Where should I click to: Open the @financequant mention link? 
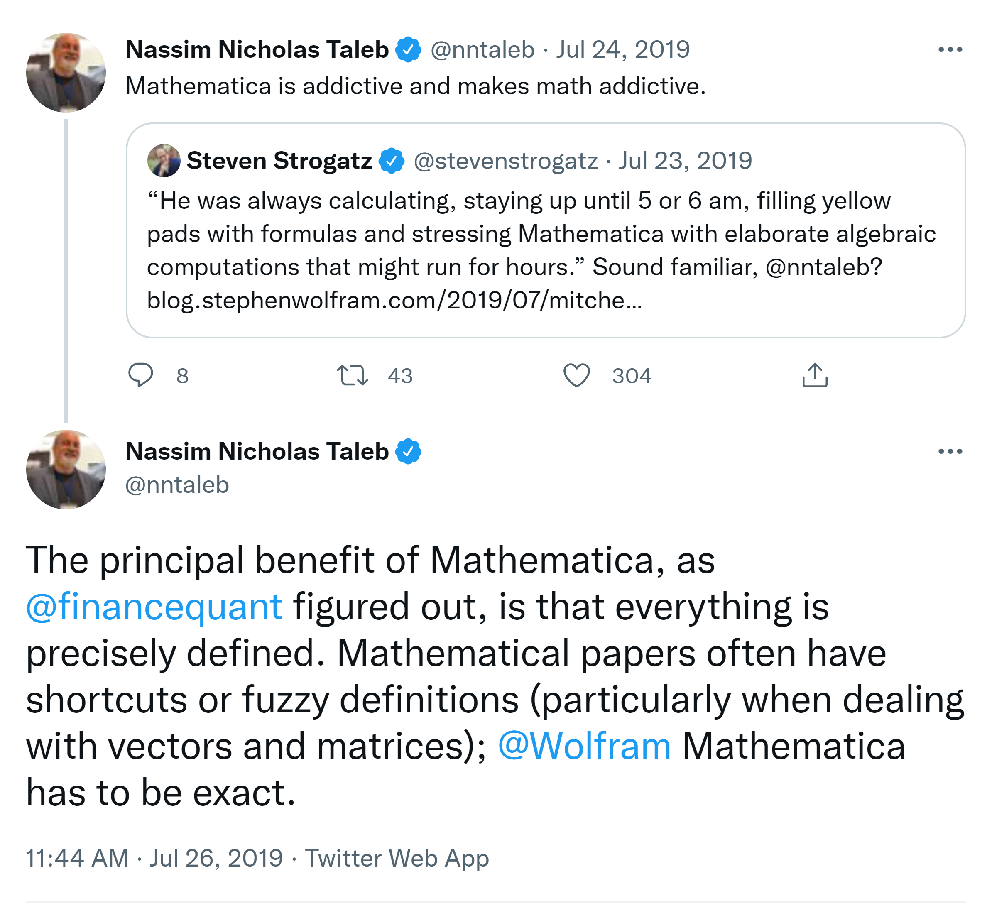(154, 607)
